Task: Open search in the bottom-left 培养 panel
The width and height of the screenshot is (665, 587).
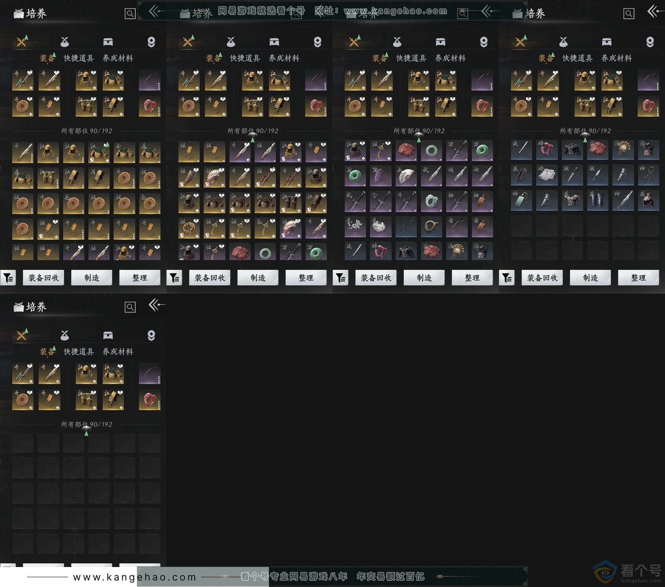Action: coord(130,307)
